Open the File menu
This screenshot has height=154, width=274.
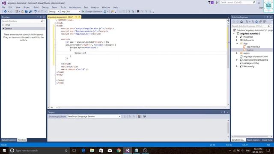3,7
